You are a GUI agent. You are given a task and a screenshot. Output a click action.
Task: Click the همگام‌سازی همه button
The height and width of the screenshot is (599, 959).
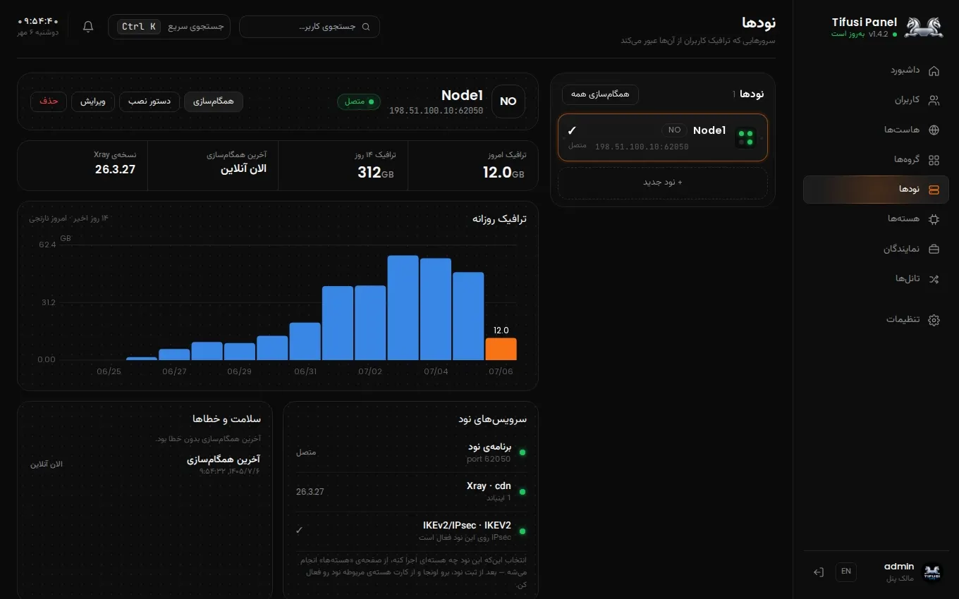[600, 94]
